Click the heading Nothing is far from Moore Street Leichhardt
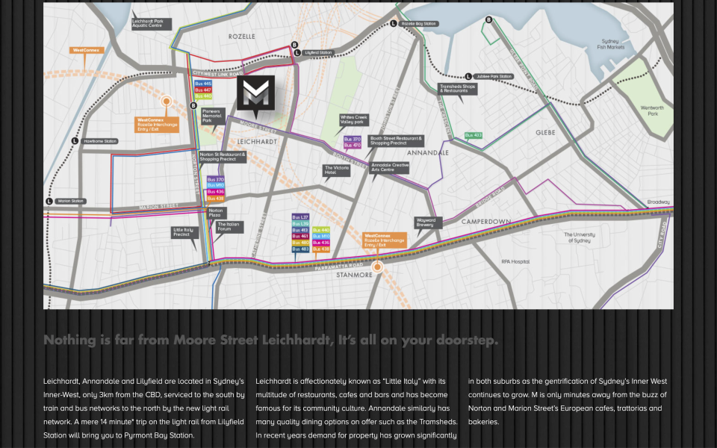 click(x=270, y=340)
